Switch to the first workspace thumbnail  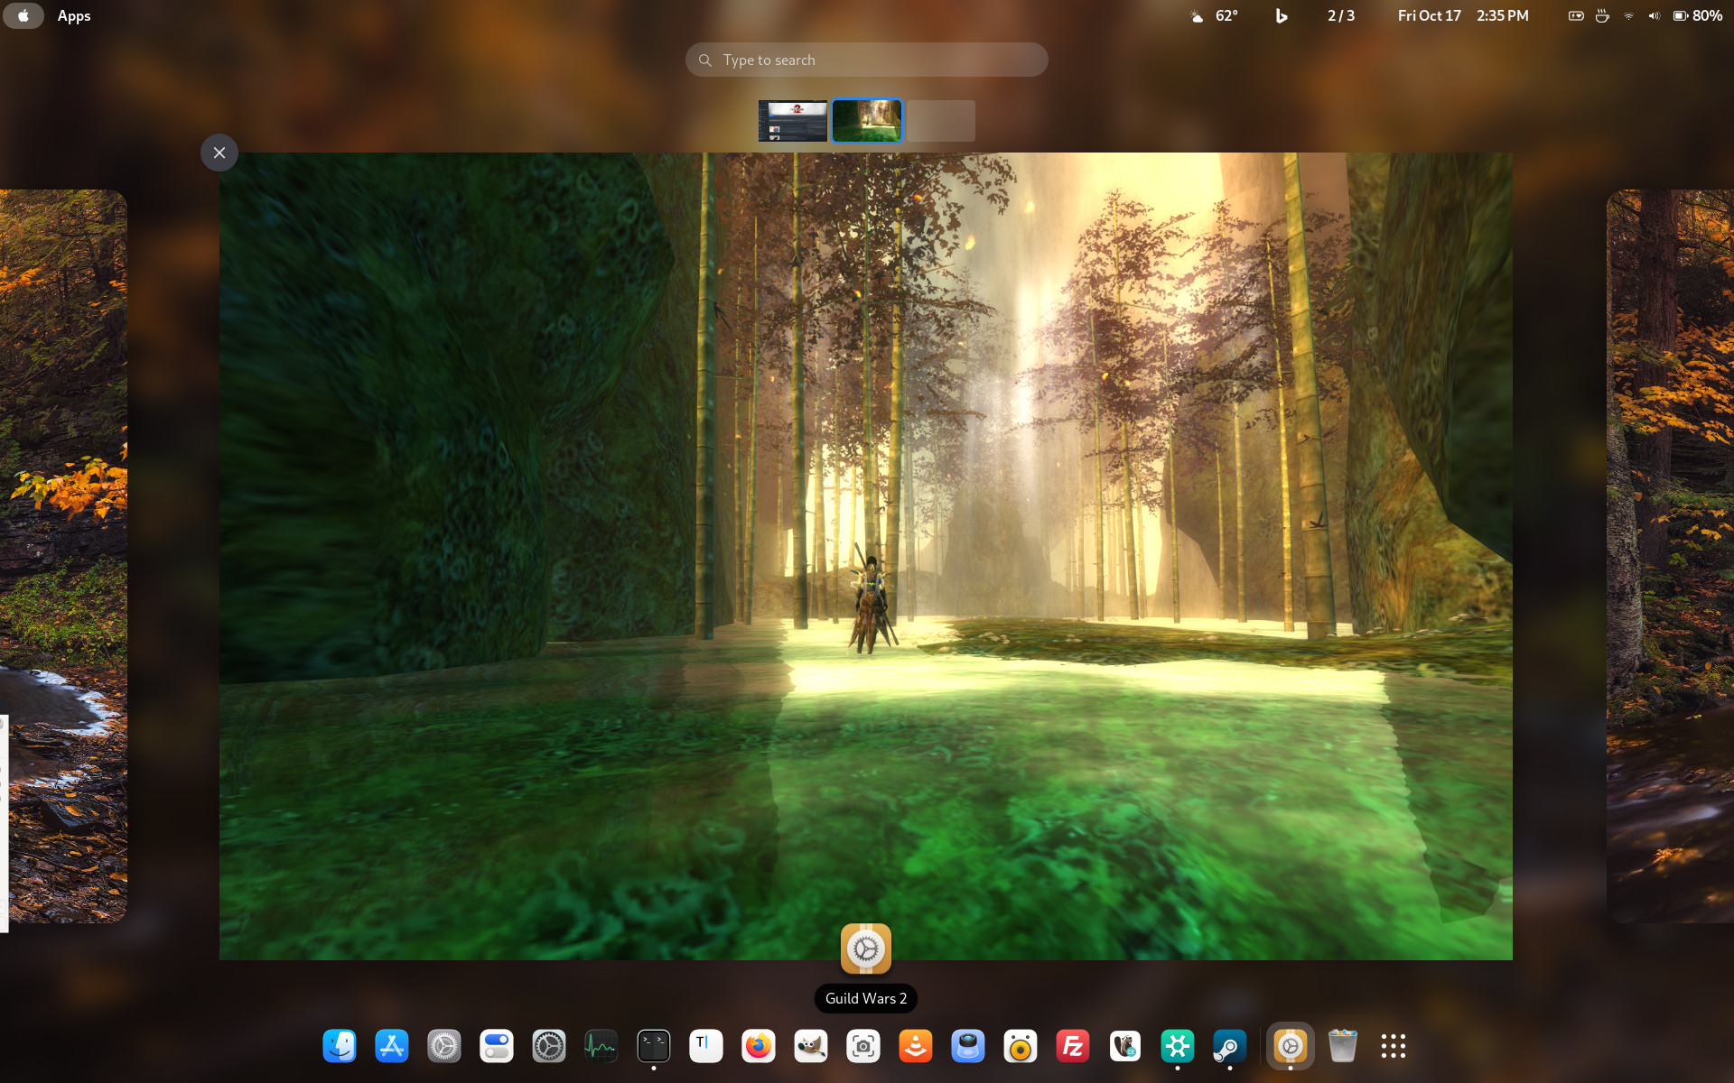coord(793,121)
